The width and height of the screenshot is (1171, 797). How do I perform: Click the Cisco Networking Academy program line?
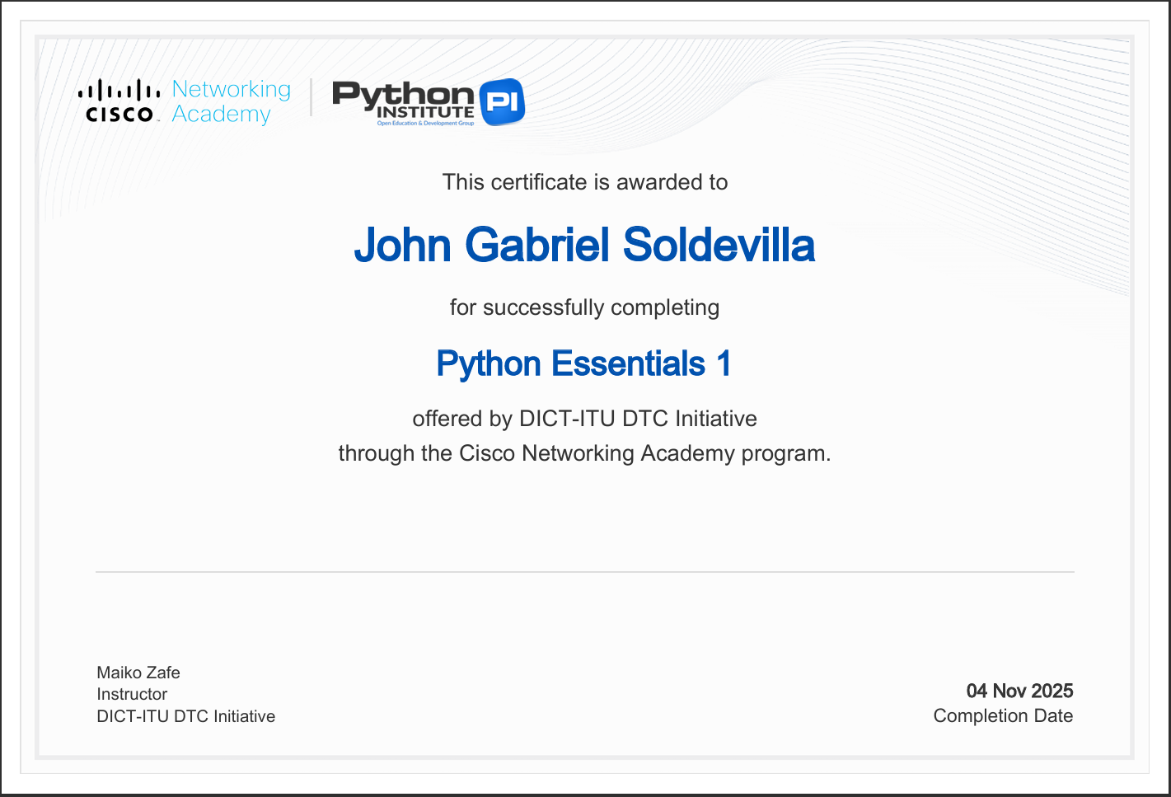(x=583, y=452)
